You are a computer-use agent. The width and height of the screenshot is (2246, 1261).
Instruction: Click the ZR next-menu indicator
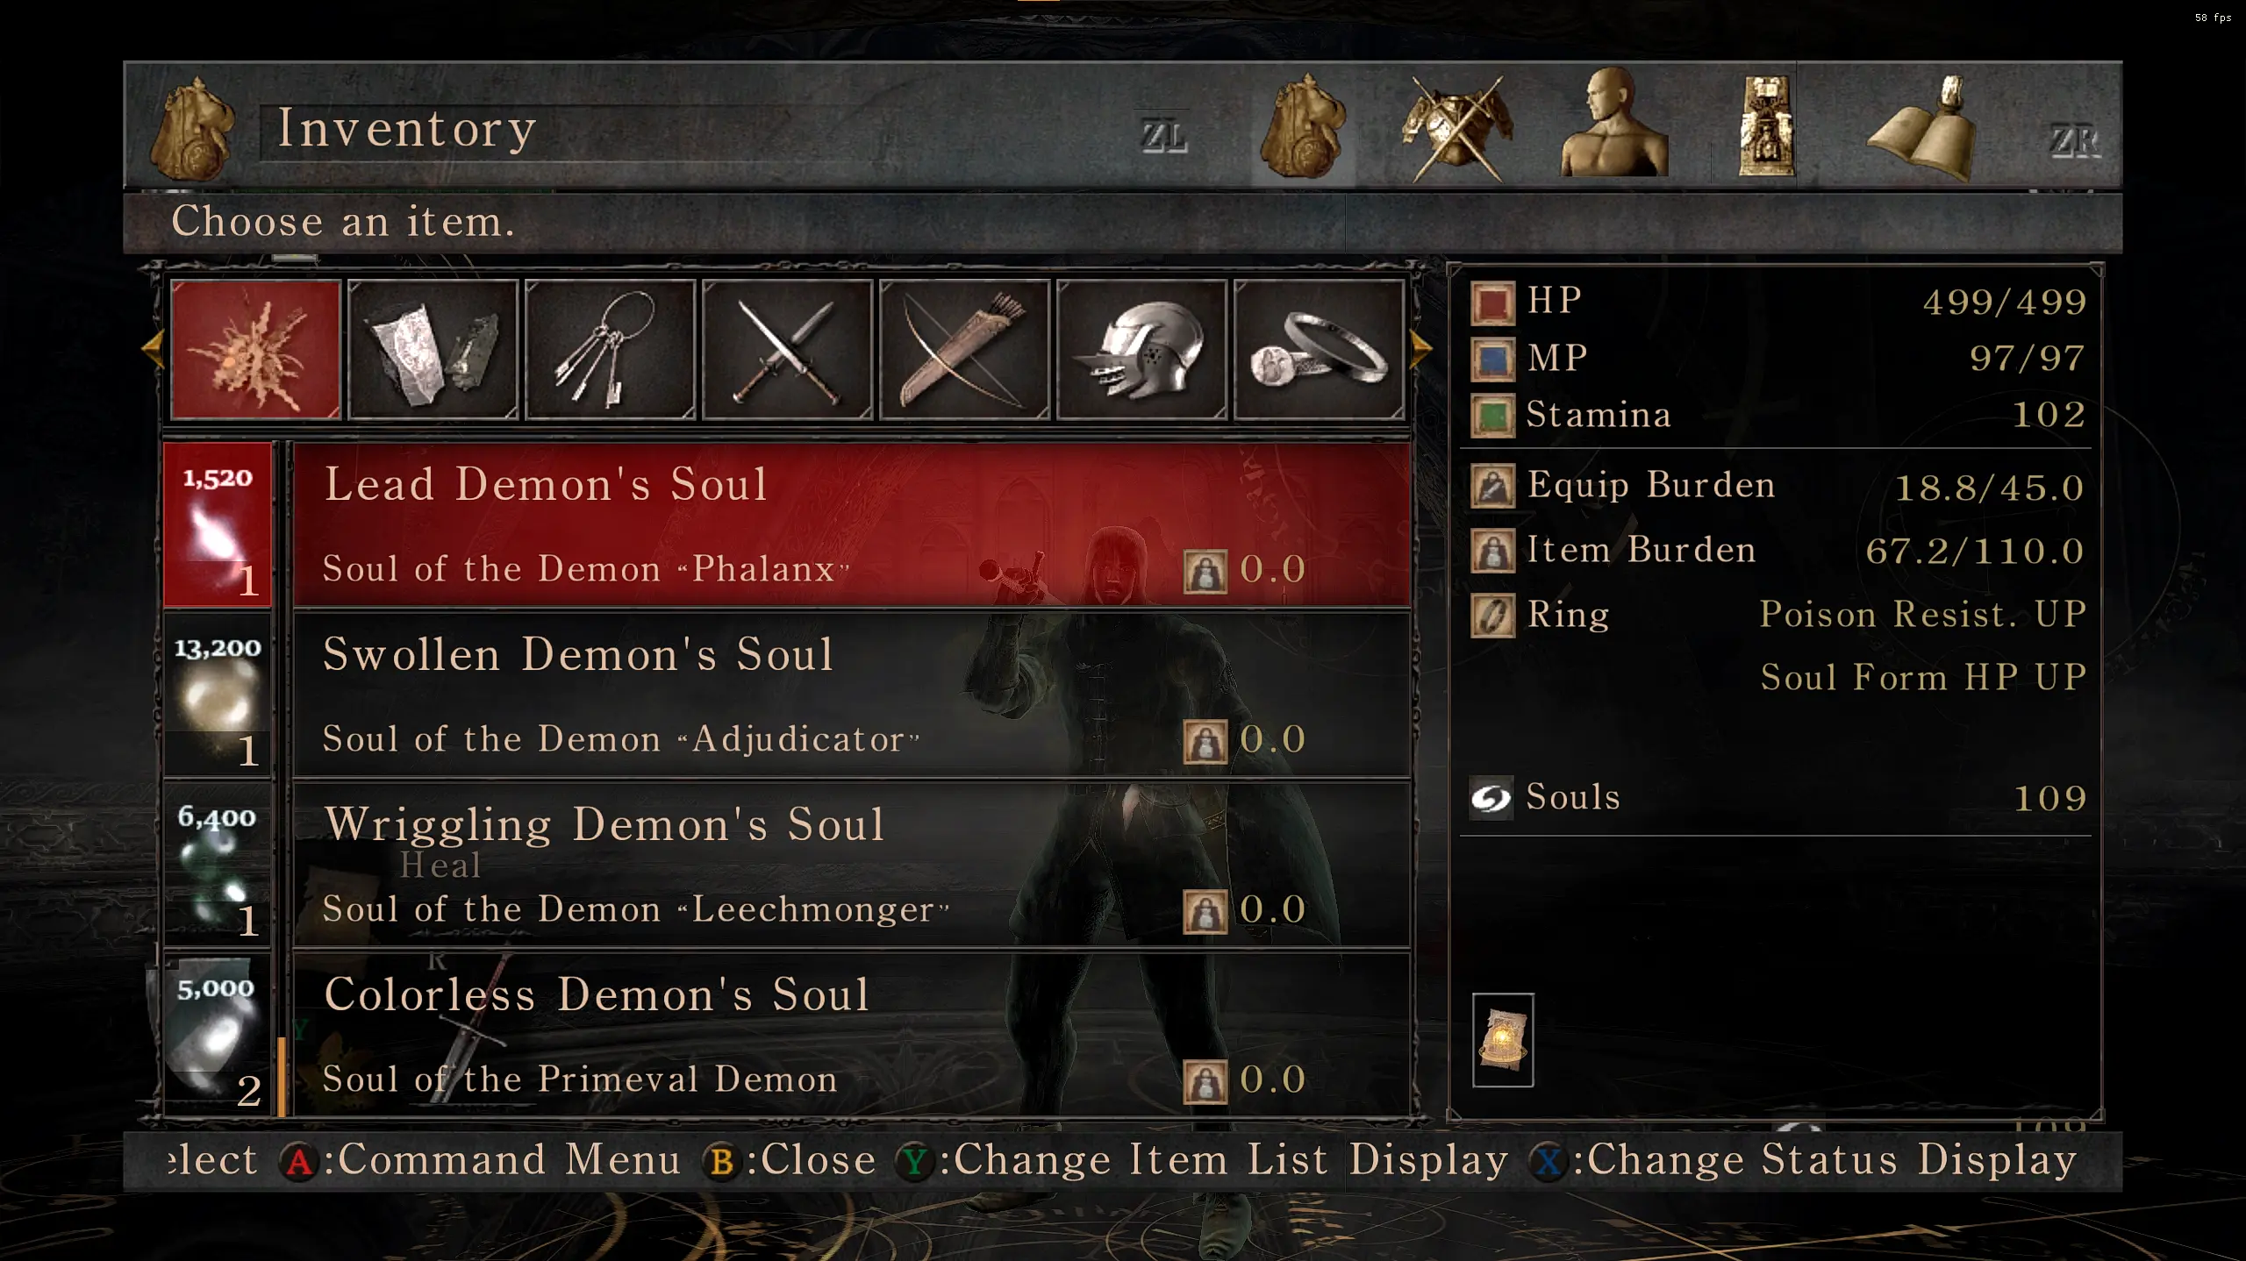2074,140
